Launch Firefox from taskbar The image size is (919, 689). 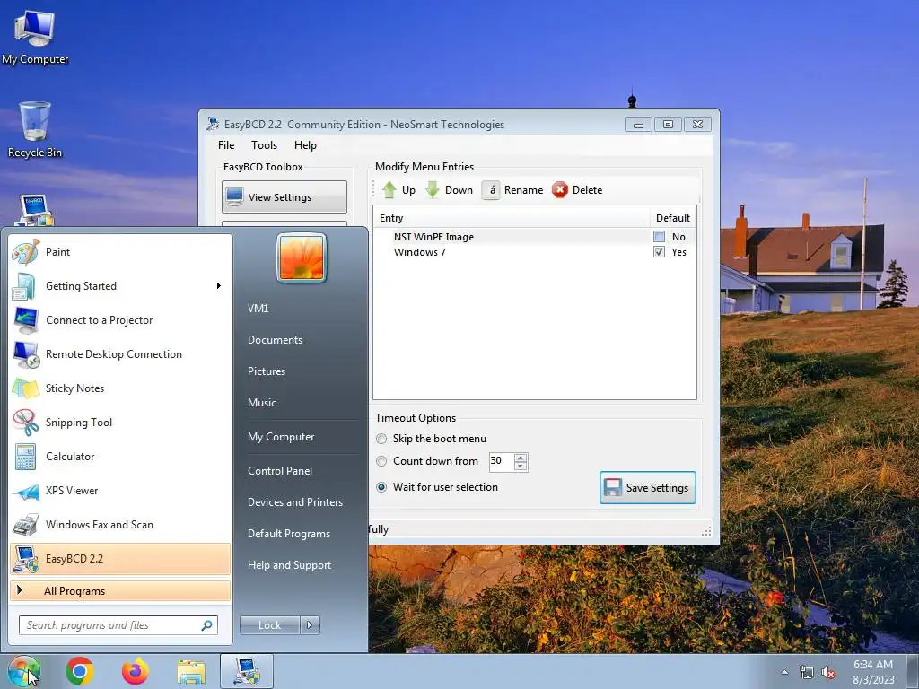coord(136,671)
